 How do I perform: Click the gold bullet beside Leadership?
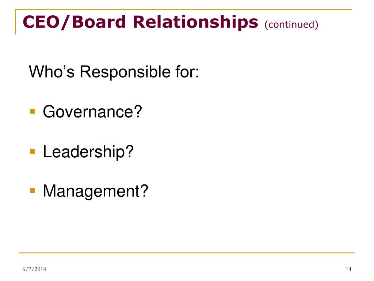click(x=33, y=151)
